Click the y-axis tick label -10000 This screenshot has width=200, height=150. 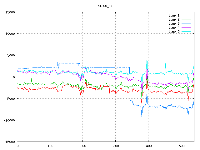(x=8, y=120)
